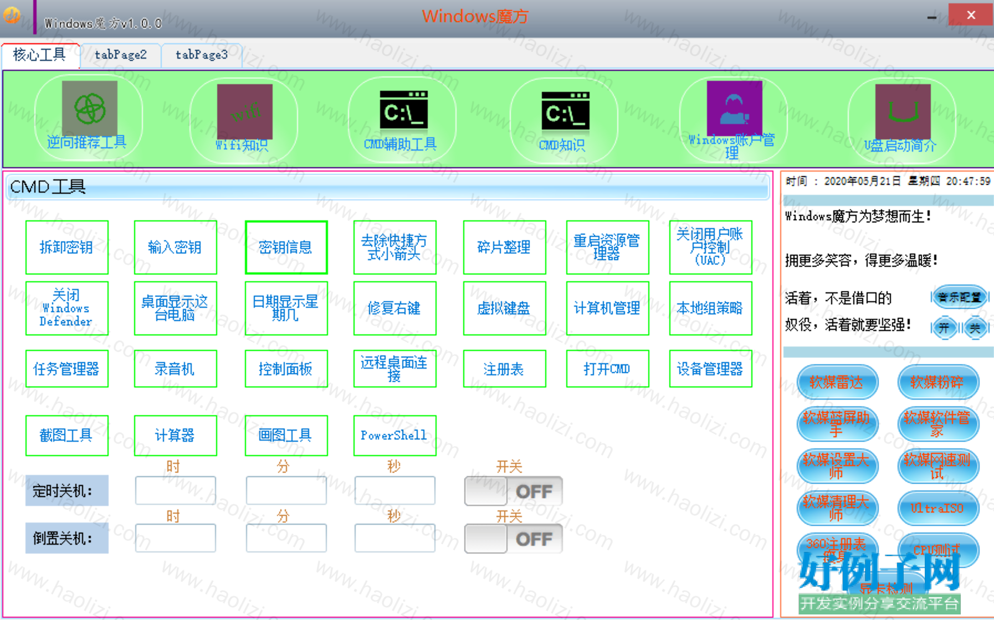Click the CMD工具 section header
The image size is (994, 620).
tap(388, 187)
